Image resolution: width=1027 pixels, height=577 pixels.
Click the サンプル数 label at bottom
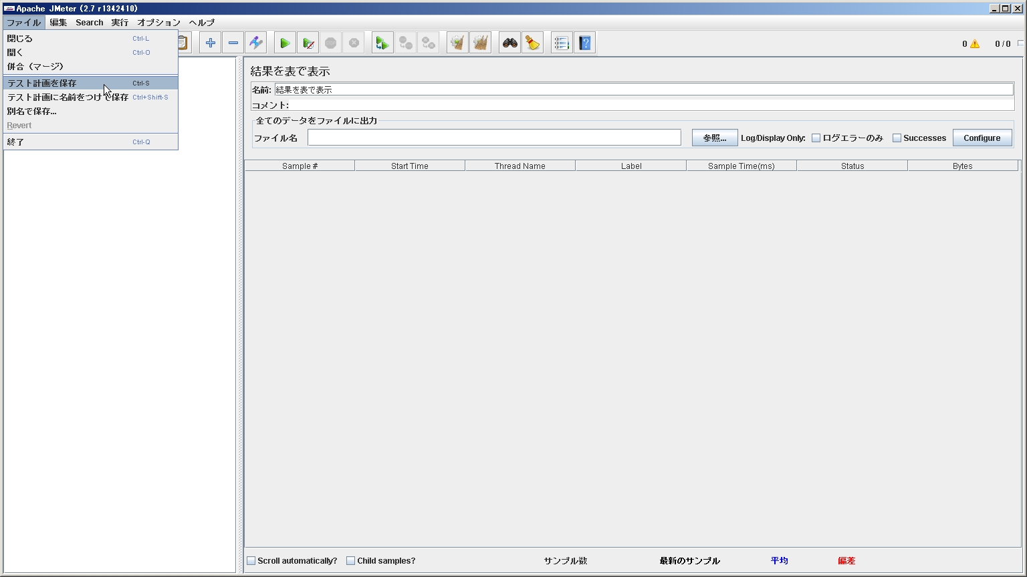point(566,561)
